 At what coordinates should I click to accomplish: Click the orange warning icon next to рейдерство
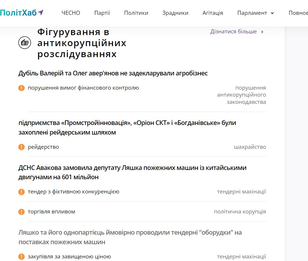(x=21, y=147)
